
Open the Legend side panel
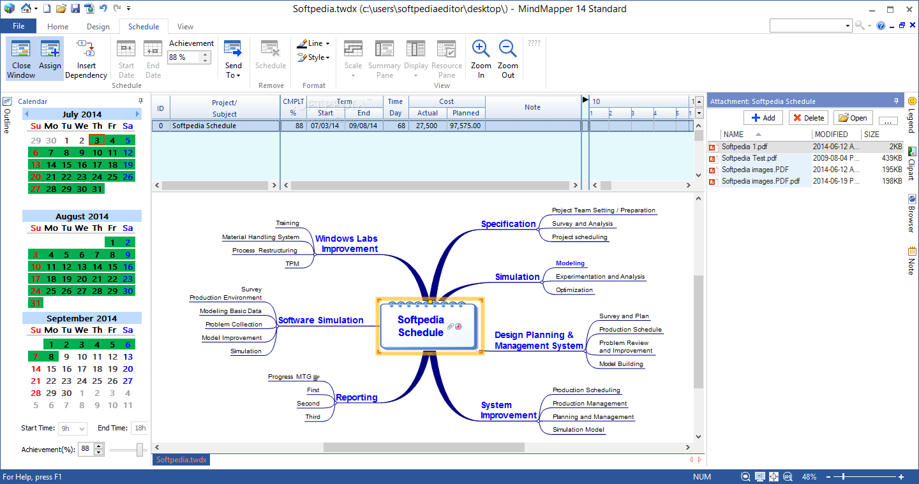912,115
